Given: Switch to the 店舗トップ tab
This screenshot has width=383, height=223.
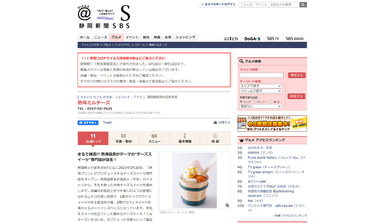Looking at the screenshot, I should pyautogui.click(x=93, y=138).
